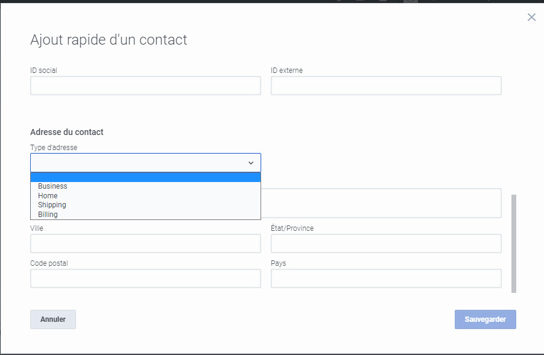The width and height of the screenshot is (544, 355).
Task: Click the Adresse du contact heading
Action: coord(66,132)
